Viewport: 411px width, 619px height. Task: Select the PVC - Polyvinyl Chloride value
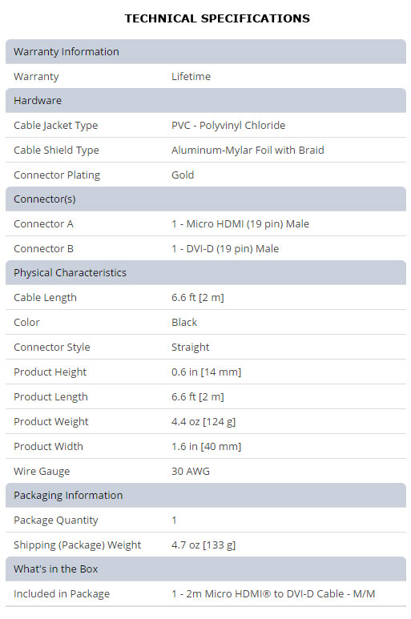[x=228, y=126]
